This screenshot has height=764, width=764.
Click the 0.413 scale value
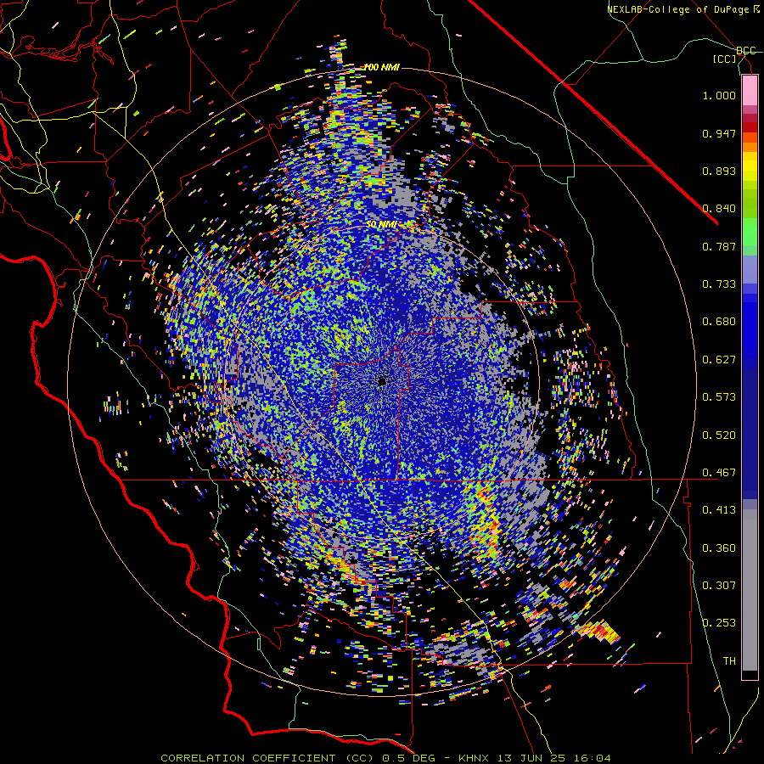tap(719, 510)
